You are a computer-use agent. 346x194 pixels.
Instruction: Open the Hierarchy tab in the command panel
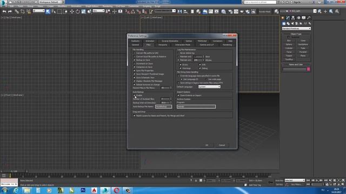[293, 18]
